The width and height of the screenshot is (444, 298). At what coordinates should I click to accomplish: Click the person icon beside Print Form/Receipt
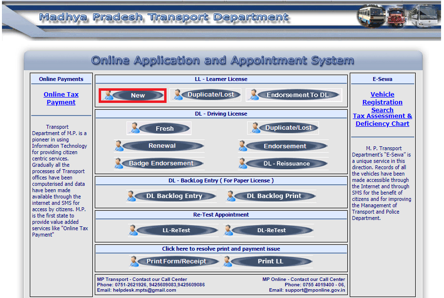(x=134, y=261)
